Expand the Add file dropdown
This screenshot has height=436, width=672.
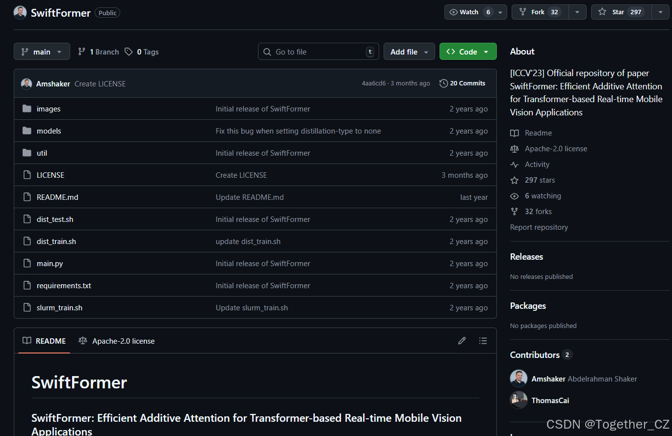tap(409, 52)
